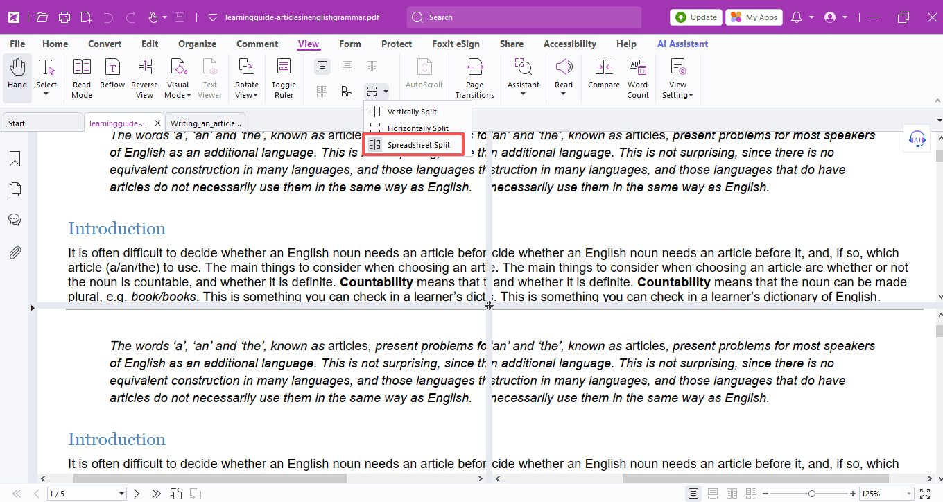Click the Toggle Ruler tool

coord(284,78)
